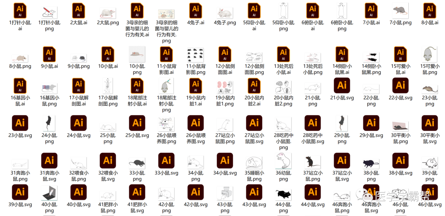Click the 14侧卧小鼠黑.ai file icon
The width and height of the screenshot is (445, 216).
click(x=342, y=54)
